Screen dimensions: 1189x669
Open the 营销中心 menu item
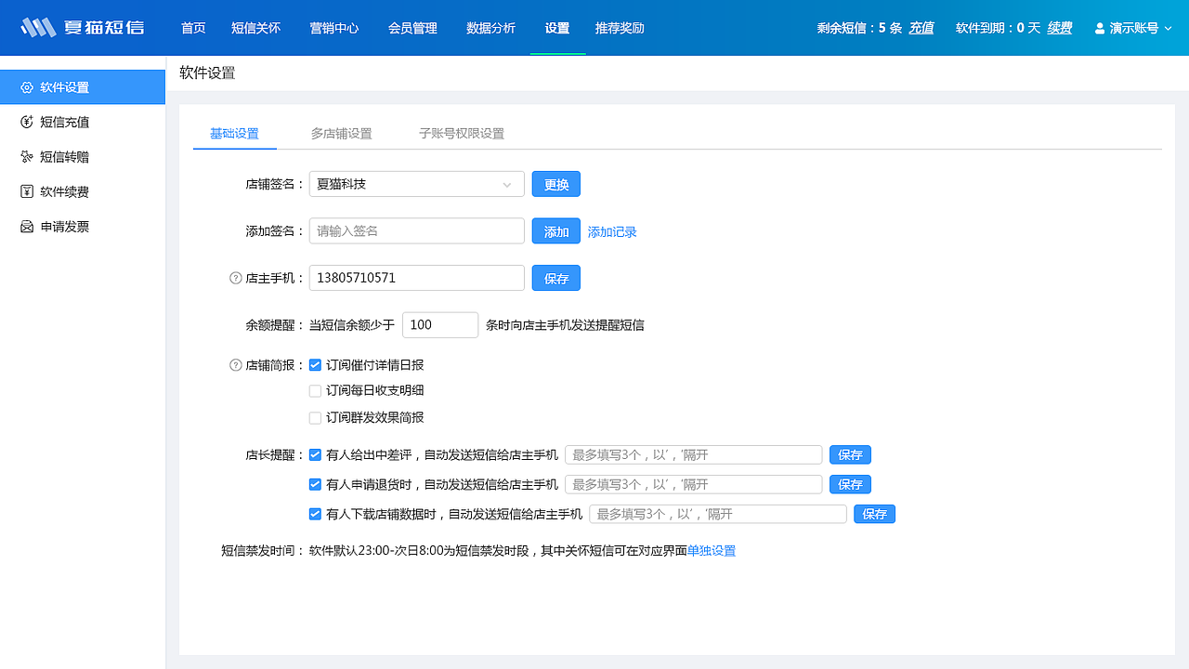point(333,28)
